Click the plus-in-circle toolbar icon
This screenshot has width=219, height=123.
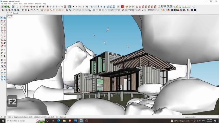(172, 10)
